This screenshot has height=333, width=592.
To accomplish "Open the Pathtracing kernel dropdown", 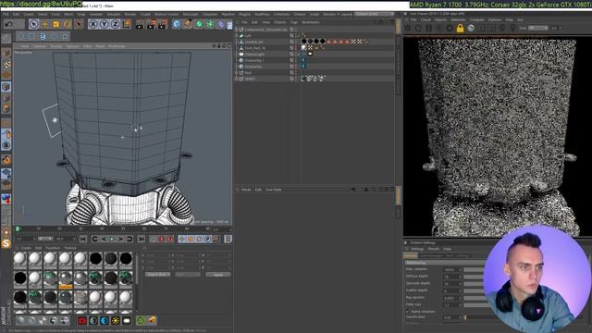I will pyautogui.click(x=444, y=263).
